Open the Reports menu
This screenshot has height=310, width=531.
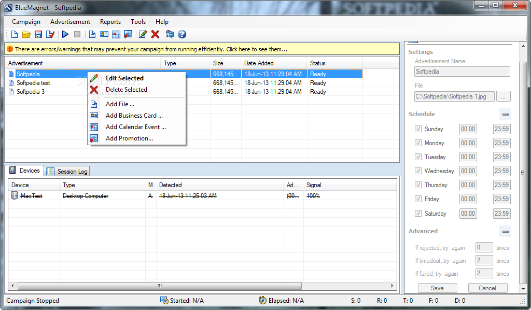(x=110, y=22)
